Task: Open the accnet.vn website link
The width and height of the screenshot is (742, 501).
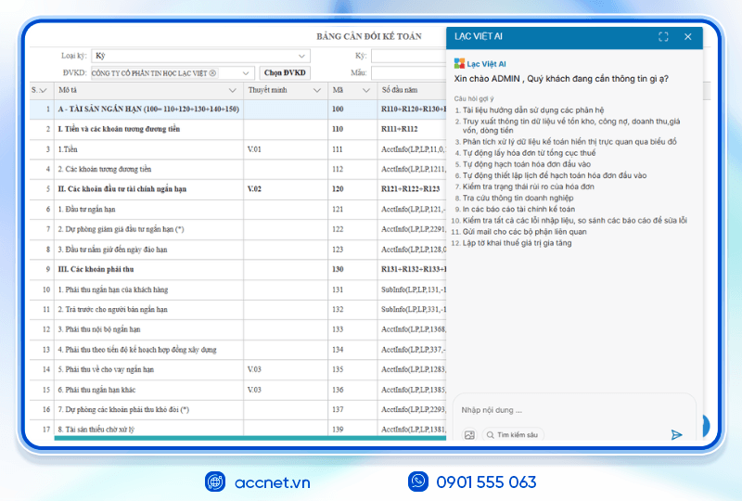Action: [272, 482]
